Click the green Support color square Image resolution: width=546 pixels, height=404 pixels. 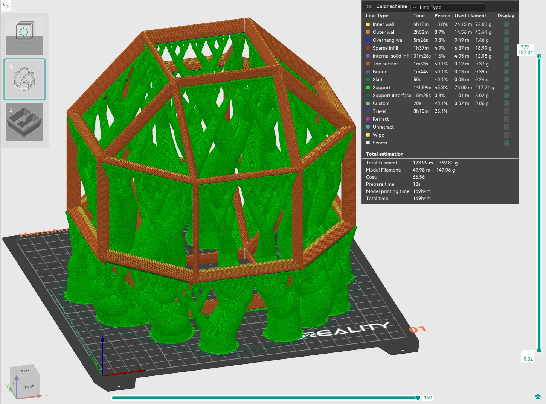coord(368,88)
